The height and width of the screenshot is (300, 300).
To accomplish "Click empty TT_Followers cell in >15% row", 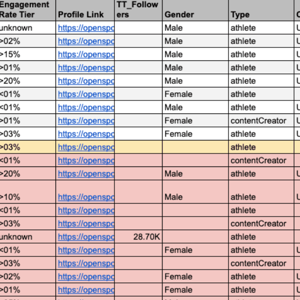I will pyautogui.click(x=138, y=54).
